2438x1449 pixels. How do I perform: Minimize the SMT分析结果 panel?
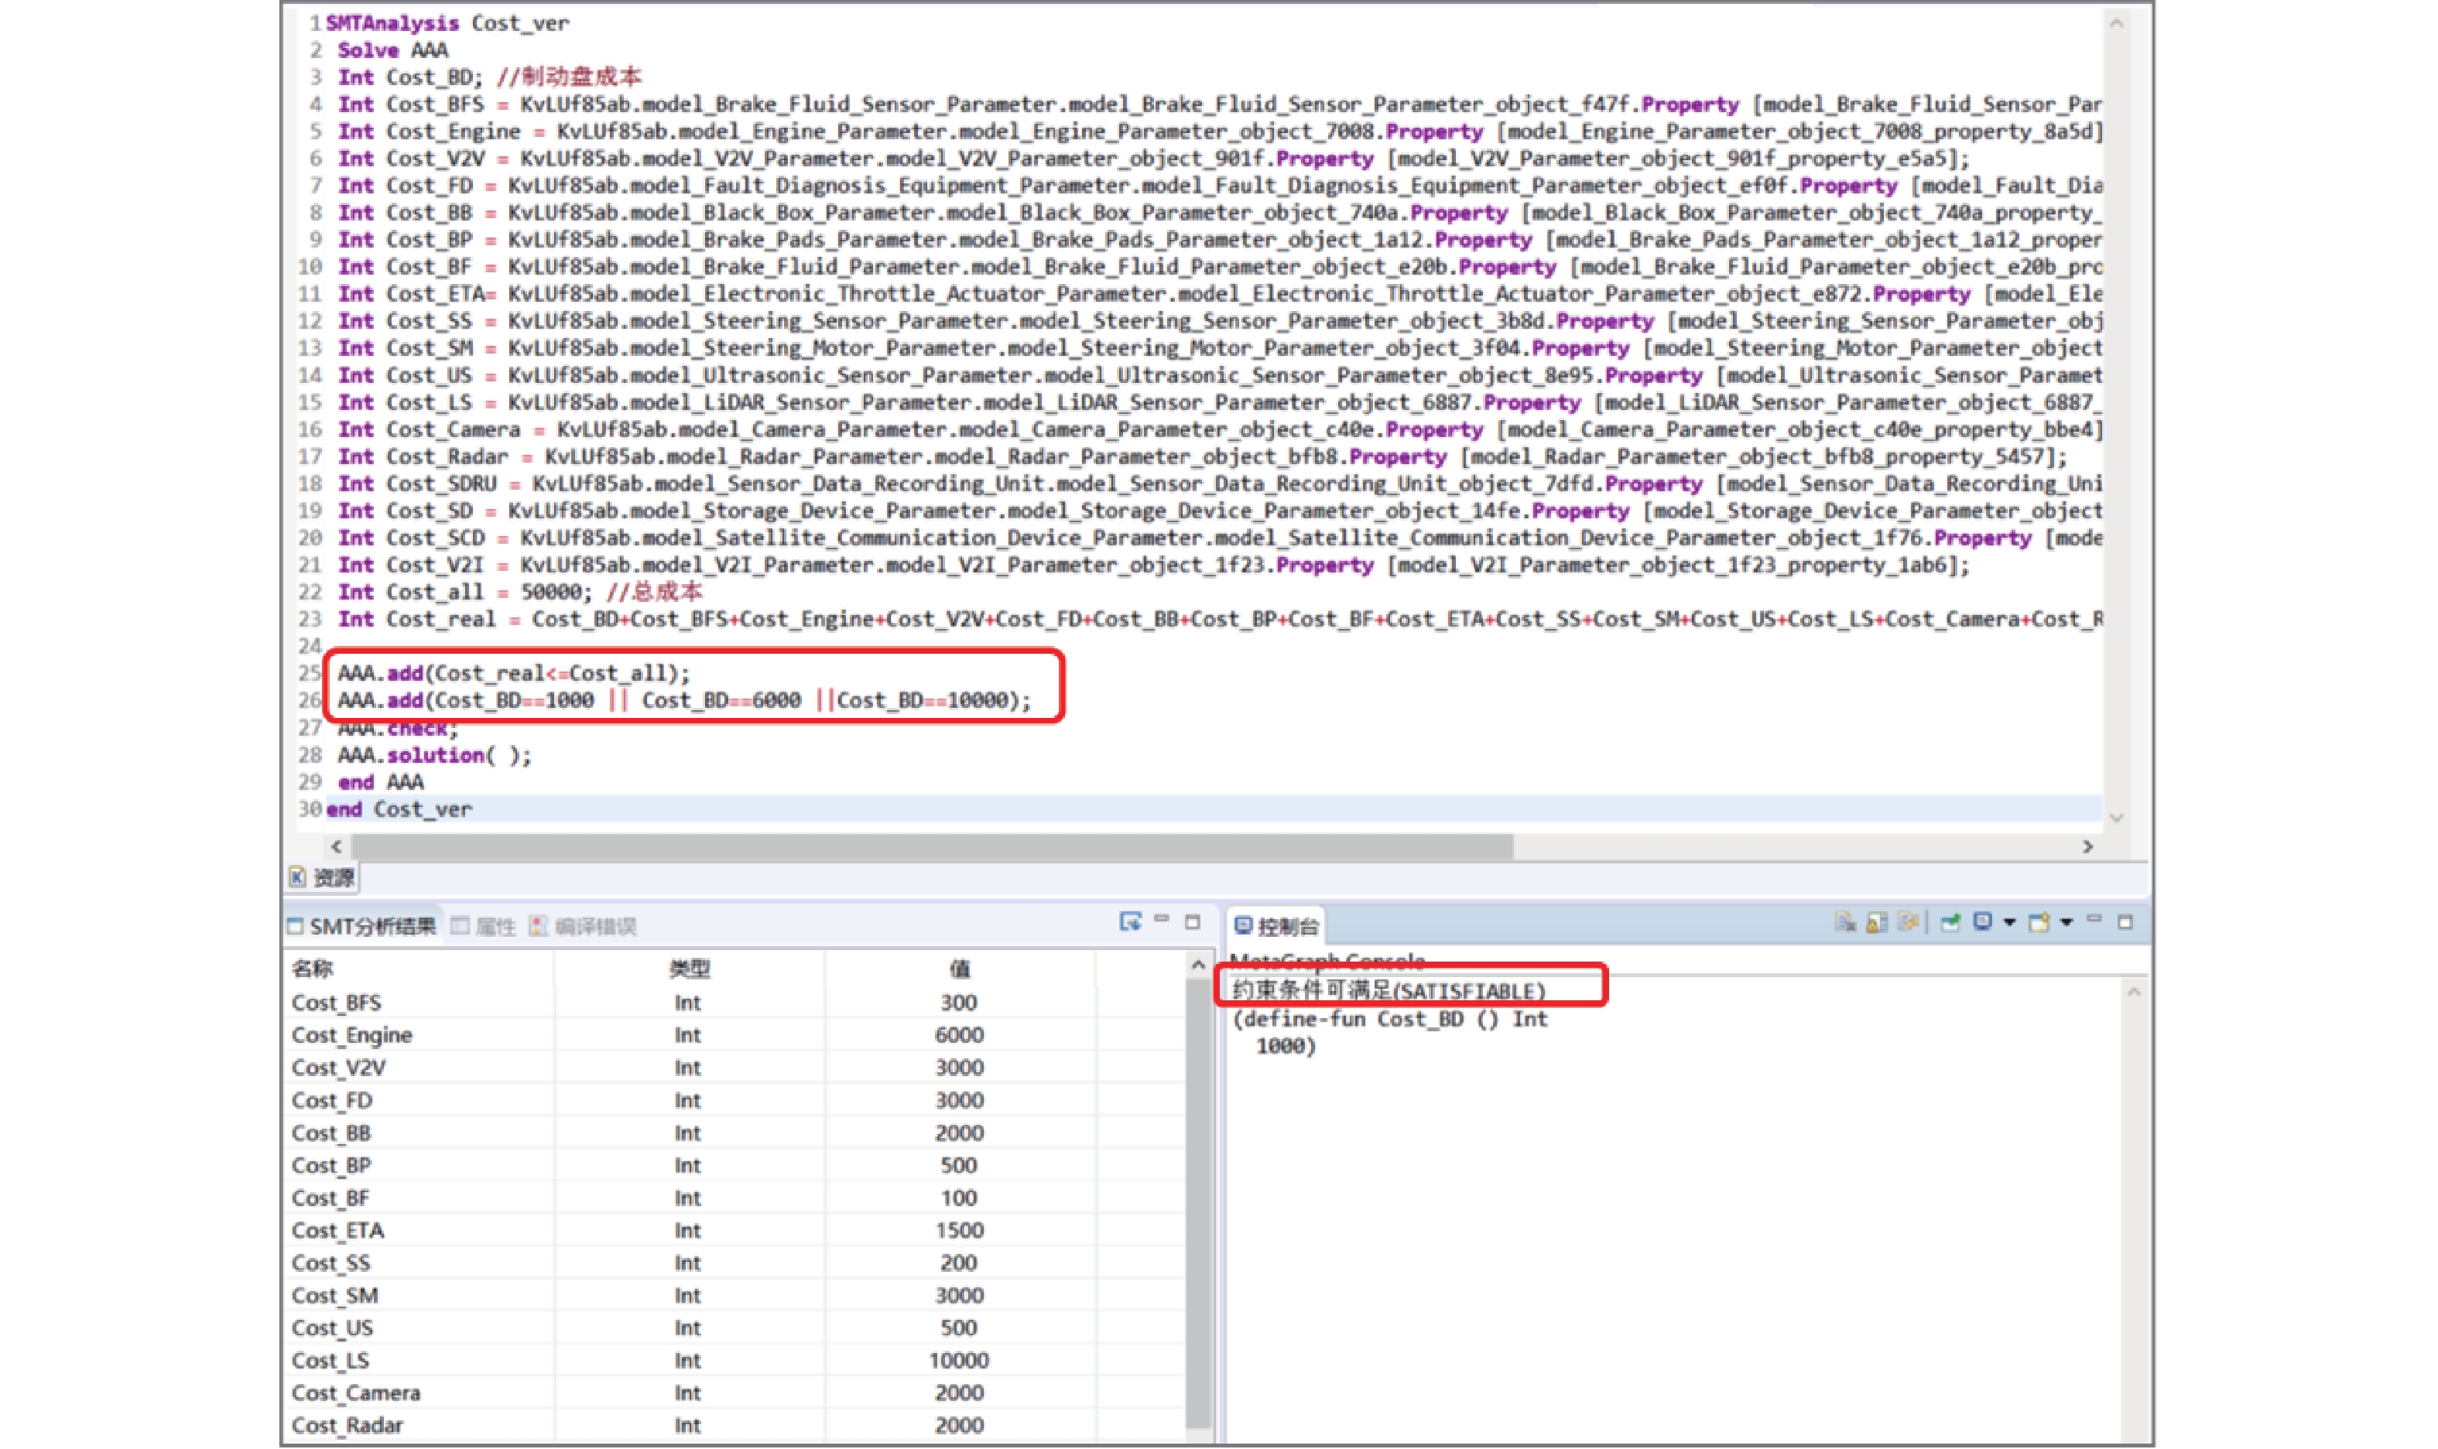tap(1162, 920)
